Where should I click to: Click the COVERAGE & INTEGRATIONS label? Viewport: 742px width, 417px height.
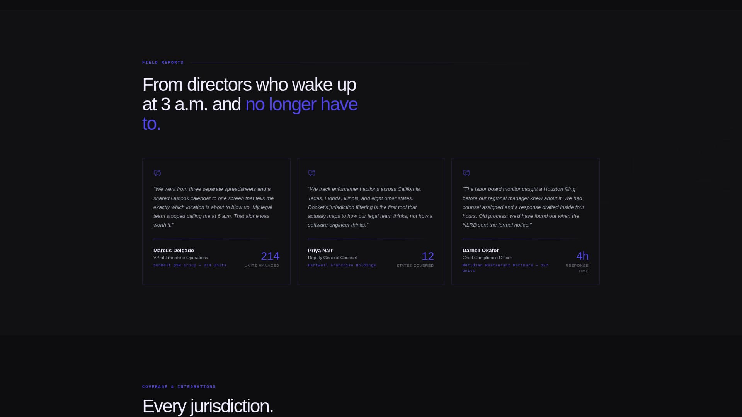[179, 387]
